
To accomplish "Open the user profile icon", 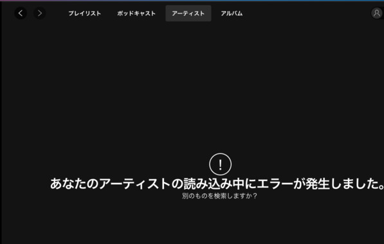I will click(377, 13).
